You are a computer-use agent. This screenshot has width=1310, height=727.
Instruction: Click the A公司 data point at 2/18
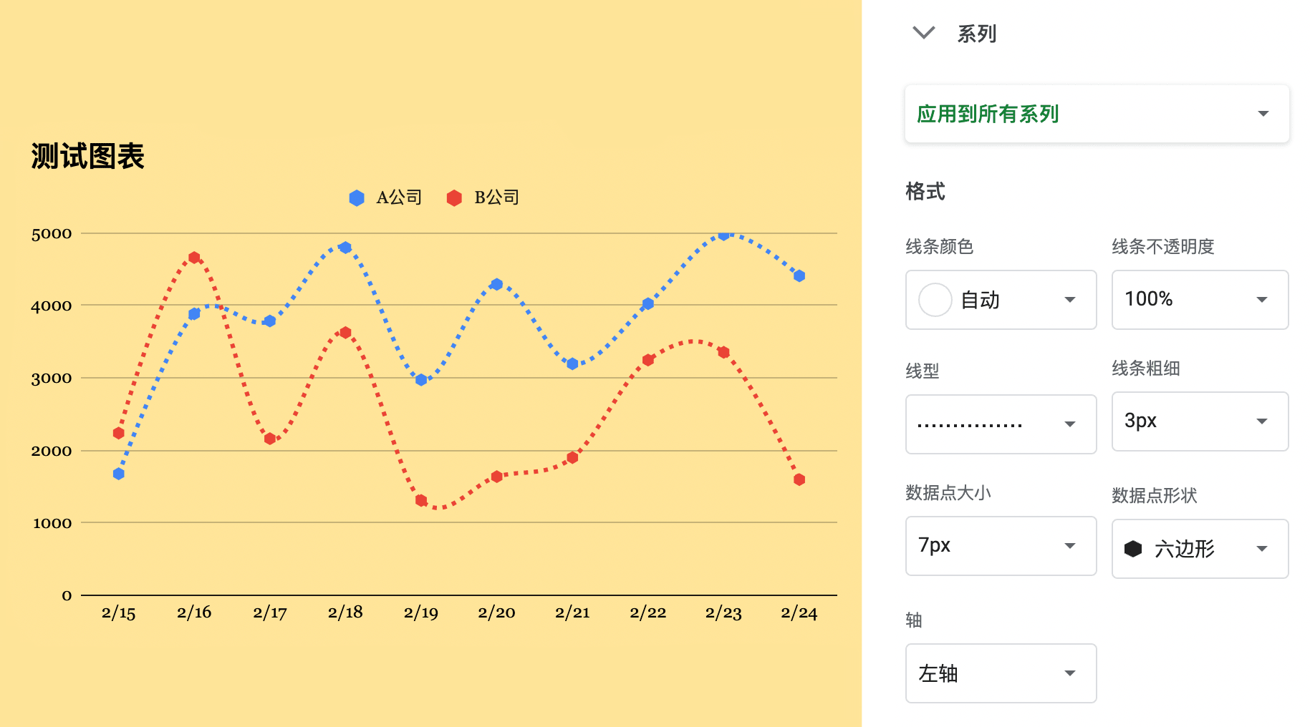[345, 248]
